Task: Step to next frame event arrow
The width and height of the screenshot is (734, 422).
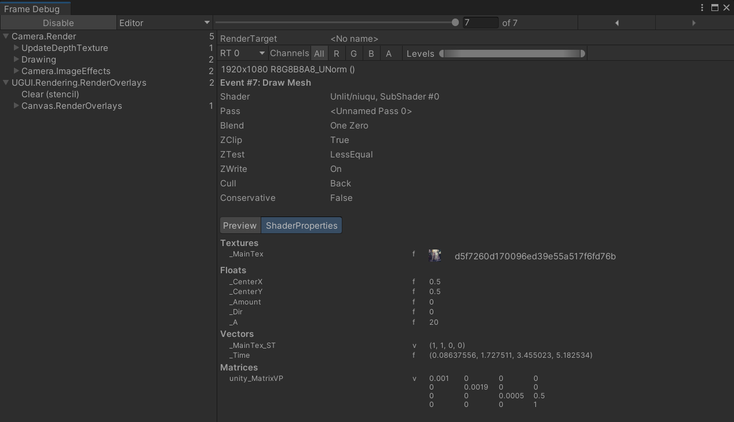Action: point(693,23)
